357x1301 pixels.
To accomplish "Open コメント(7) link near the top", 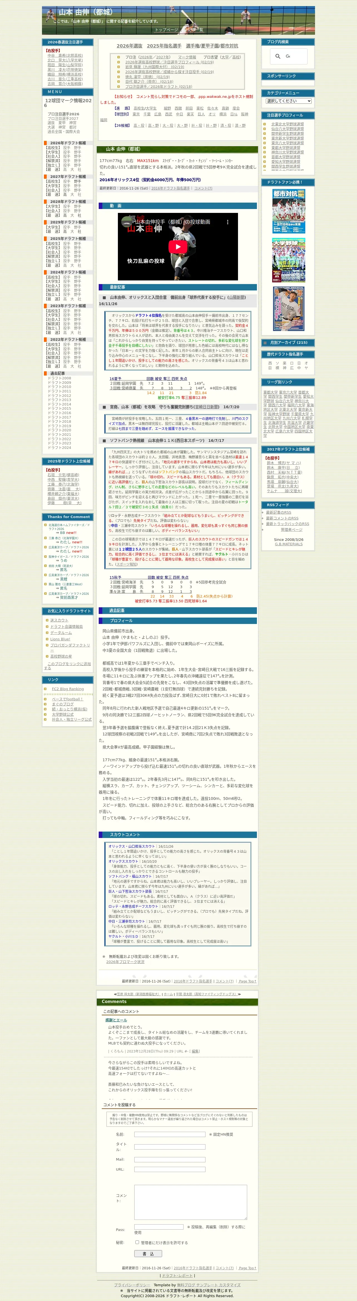I will (x=203, y=188).
